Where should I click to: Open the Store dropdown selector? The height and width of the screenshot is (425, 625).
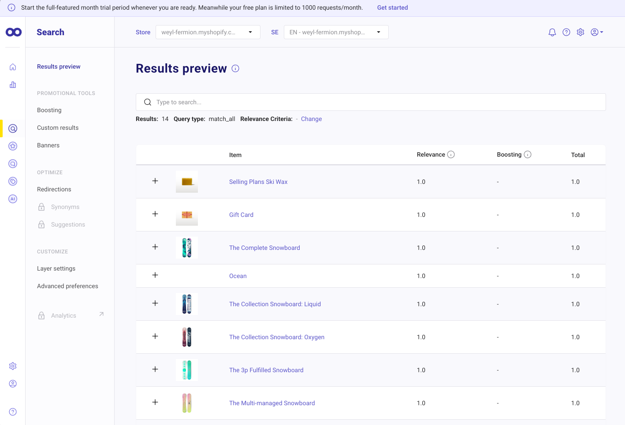click(x=208, y=32)
